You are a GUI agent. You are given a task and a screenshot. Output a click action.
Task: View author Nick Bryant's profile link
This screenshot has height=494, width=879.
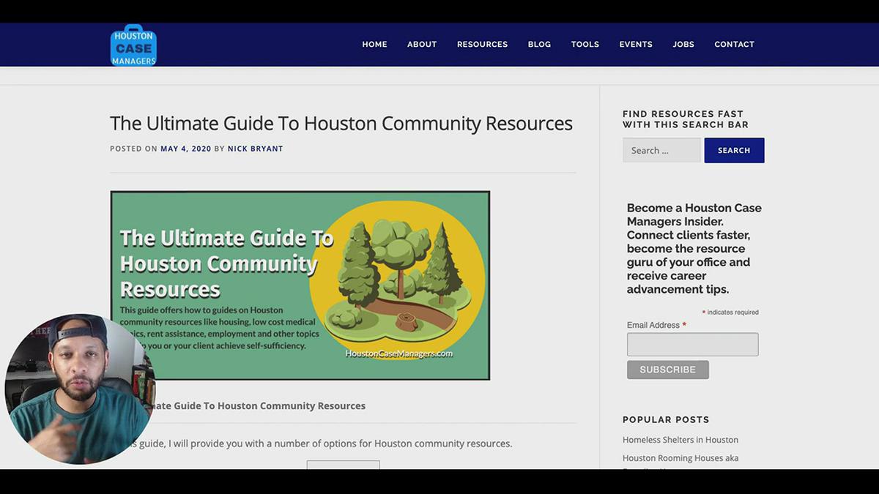(255, 149)
